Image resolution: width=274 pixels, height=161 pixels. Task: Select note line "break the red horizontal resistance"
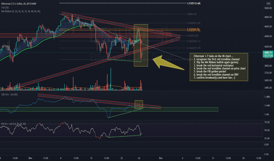point(213,66)
